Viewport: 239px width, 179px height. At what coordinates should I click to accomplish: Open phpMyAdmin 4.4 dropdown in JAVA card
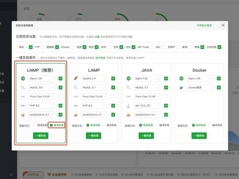pos(147,115)
